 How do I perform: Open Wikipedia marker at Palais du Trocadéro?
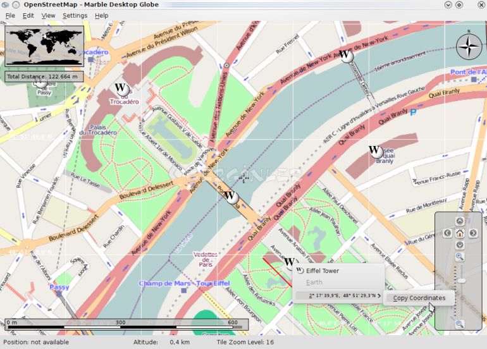(121, 89)
